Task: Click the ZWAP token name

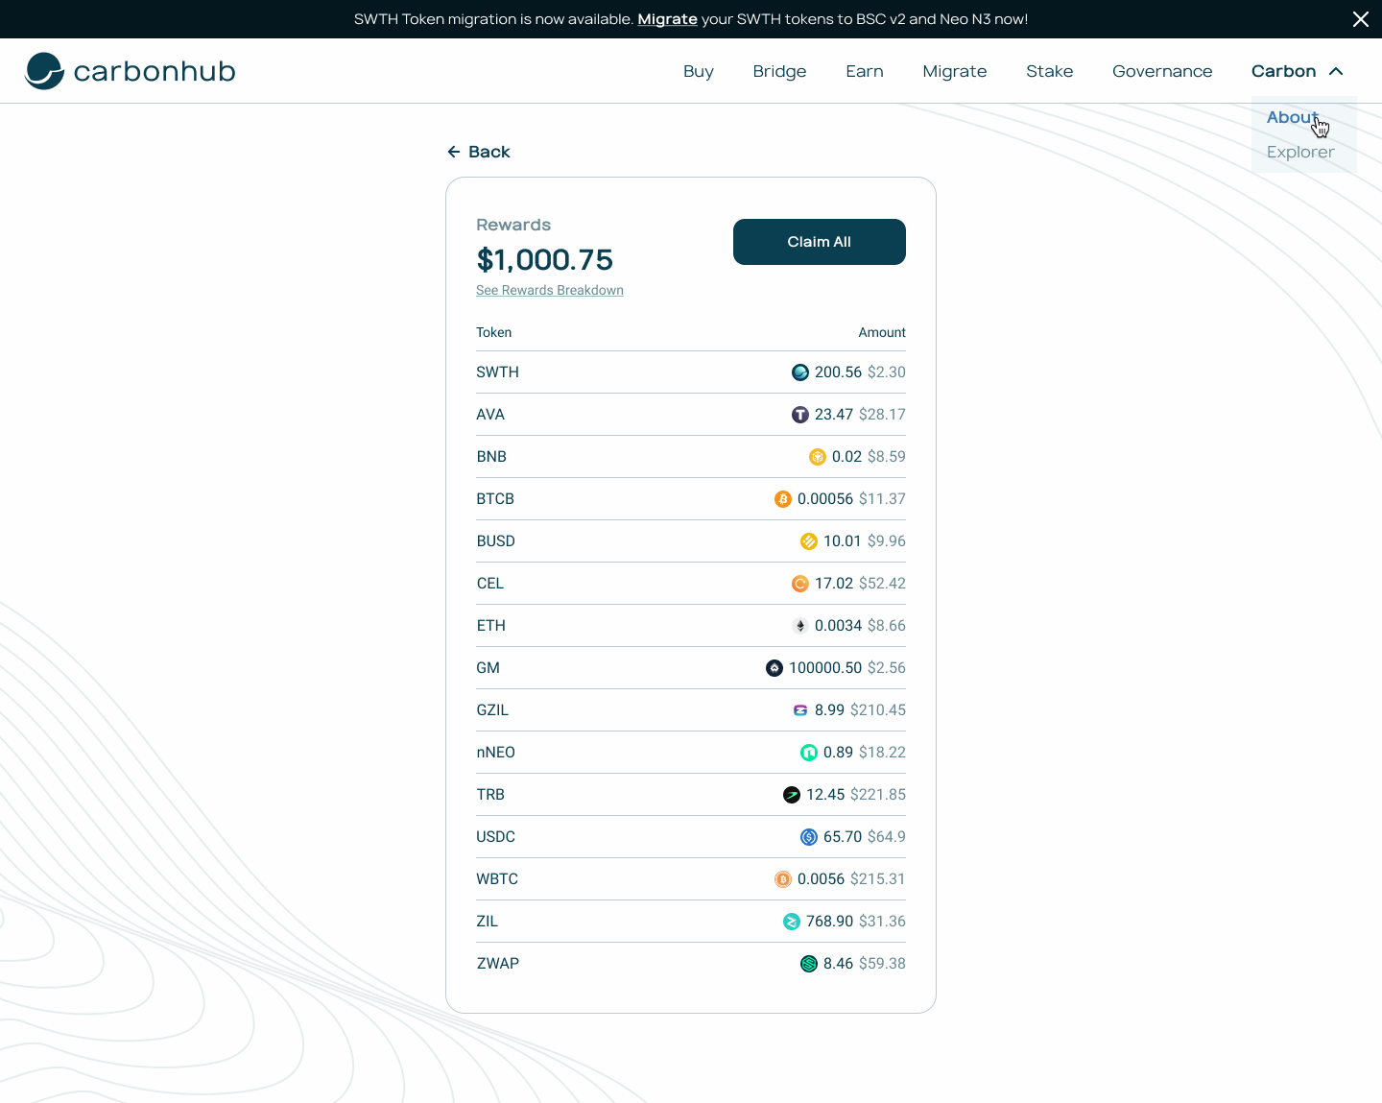Action: click(x=497, y=964)
